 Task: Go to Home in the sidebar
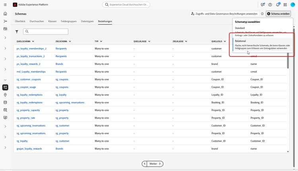[x=5, y=14]
